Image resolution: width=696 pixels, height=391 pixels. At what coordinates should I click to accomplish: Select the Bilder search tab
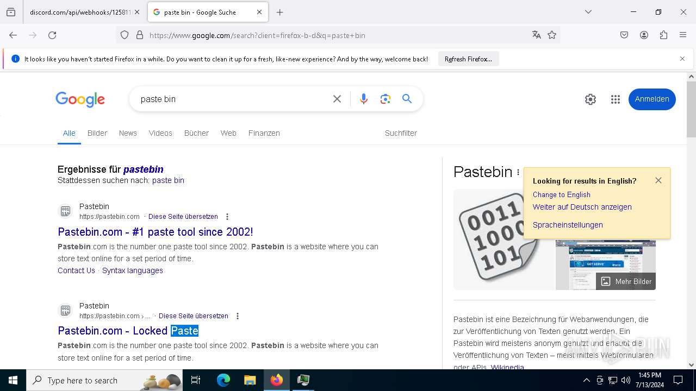click(x=97, y=133)
